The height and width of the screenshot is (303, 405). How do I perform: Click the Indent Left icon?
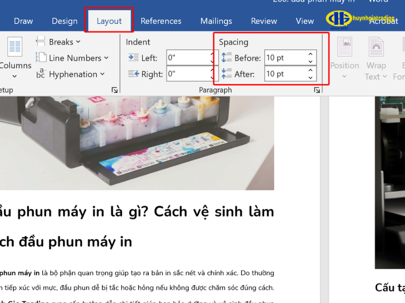[x=134, y=58]
